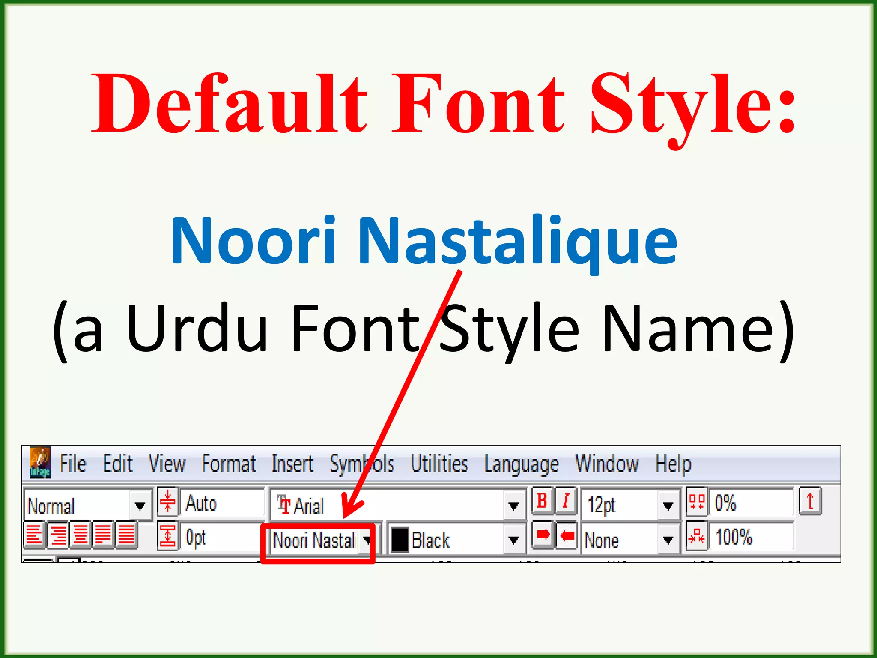
Task: Click the paragraph spacing icon beside 0pt
Action: tap(167, 536)
